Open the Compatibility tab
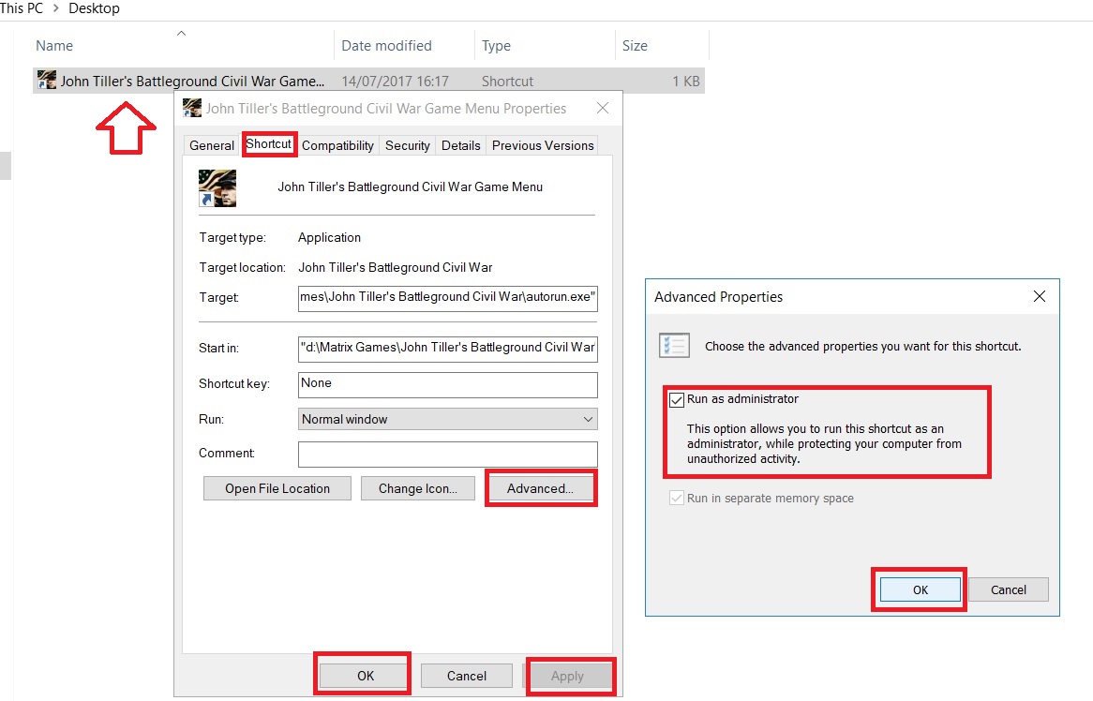The width and height of the screenshot is (1093, 701). (x=338, y=145)
